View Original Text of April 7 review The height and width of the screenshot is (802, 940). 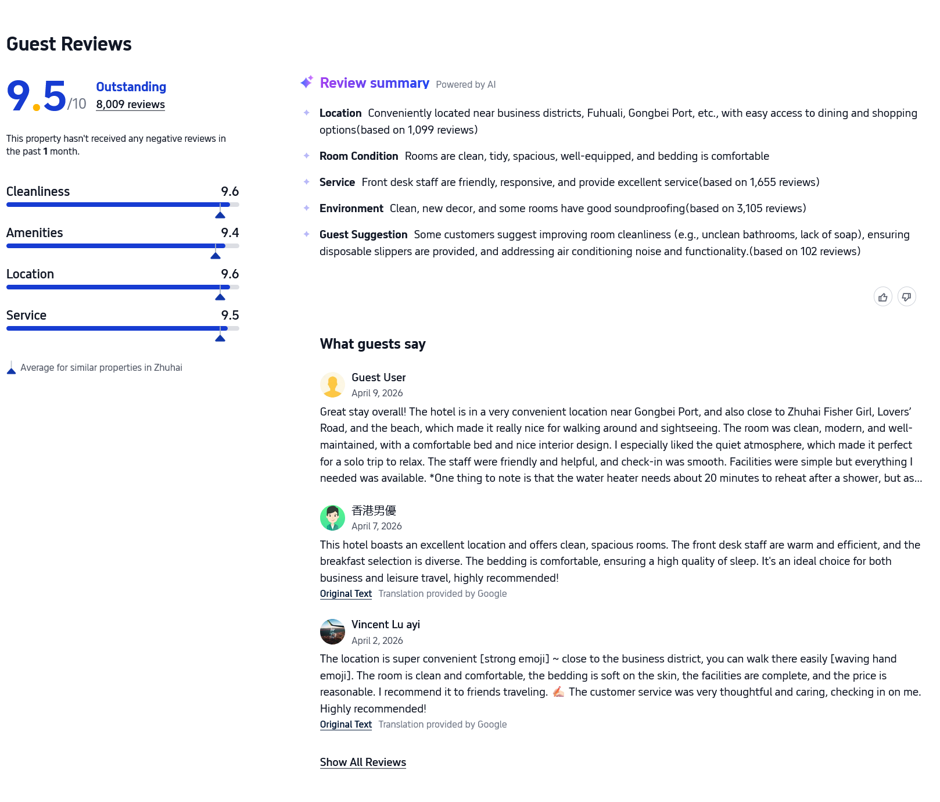click(346, 594)
